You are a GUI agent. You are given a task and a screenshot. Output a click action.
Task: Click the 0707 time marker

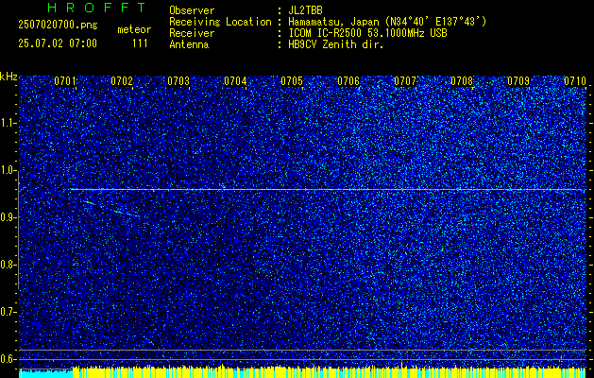pyautogui.click(x=405, y=81)
